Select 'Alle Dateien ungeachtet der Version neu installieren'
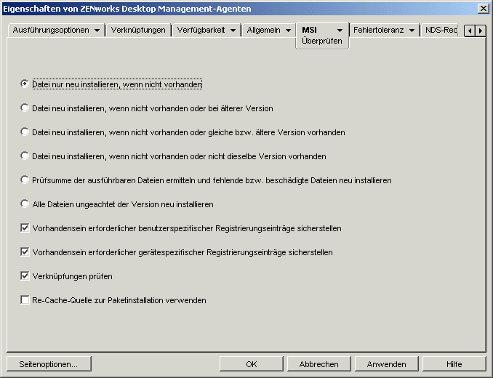This screenshot has height=378, width=493. pyautogui.click(x=25, y=204)
